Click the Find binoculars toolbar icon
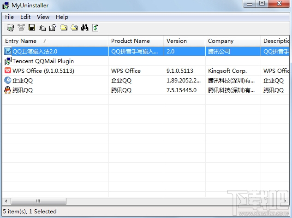This screenshot has height=218, width=292. pos(85,28)
